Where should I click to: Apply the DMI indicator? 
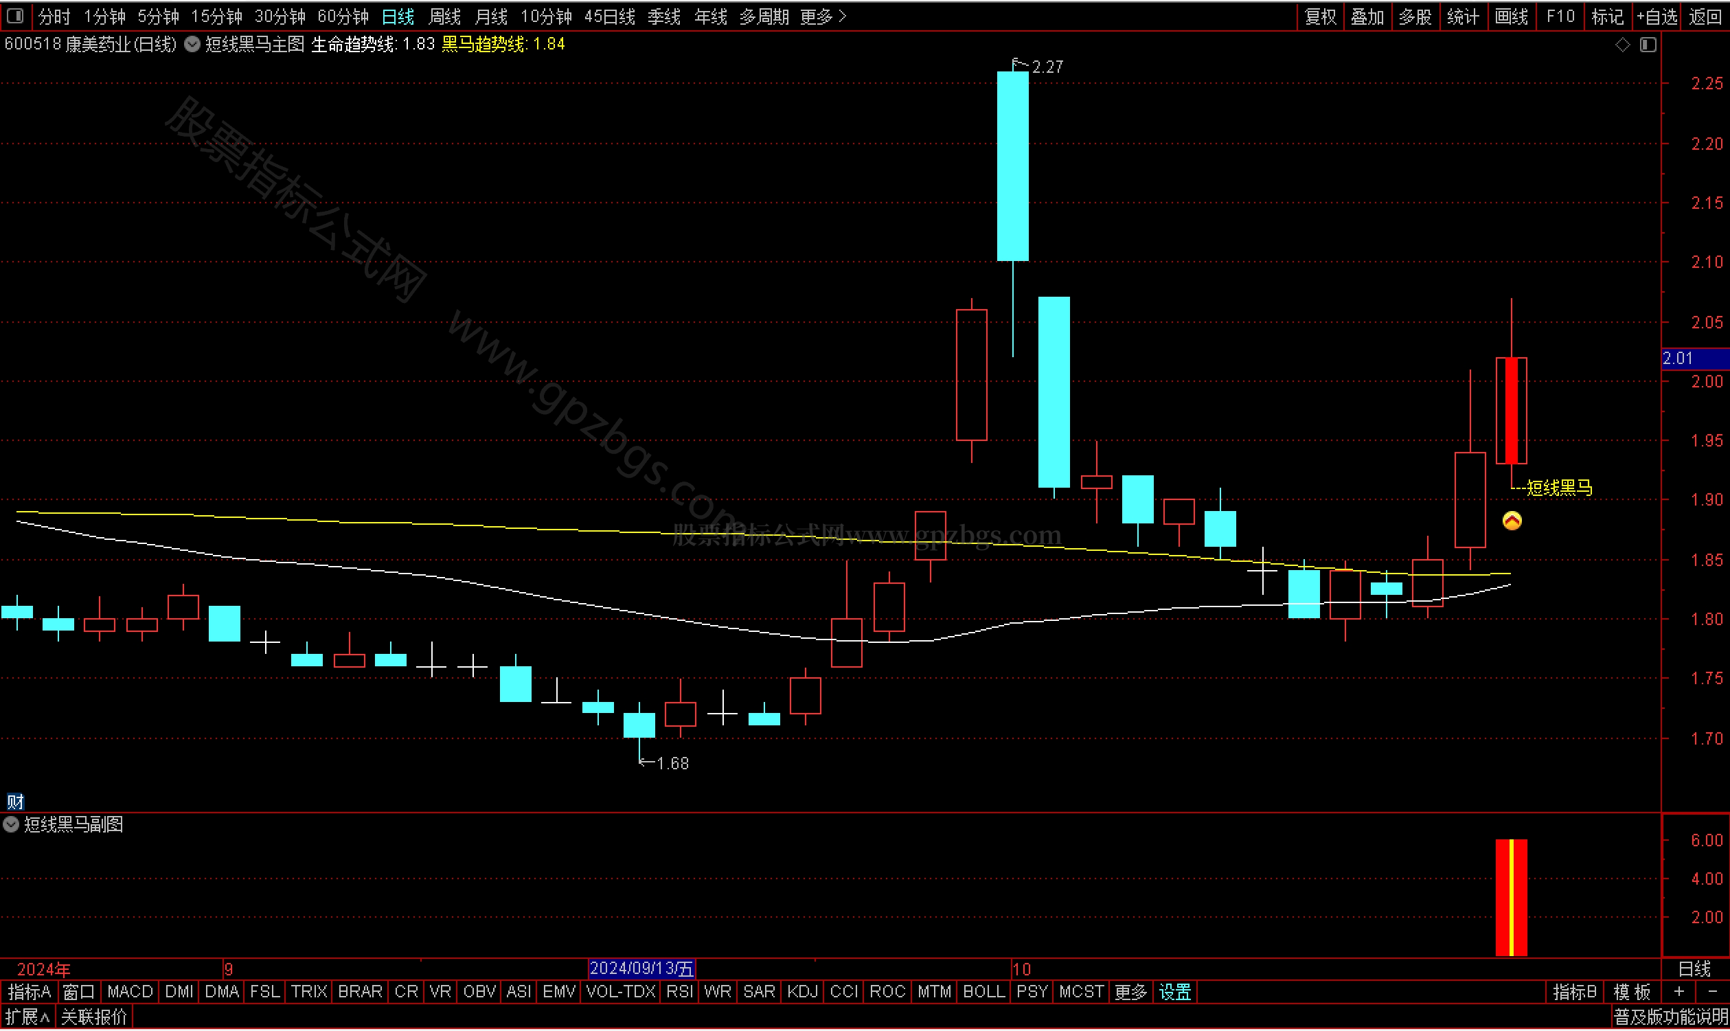179,992
